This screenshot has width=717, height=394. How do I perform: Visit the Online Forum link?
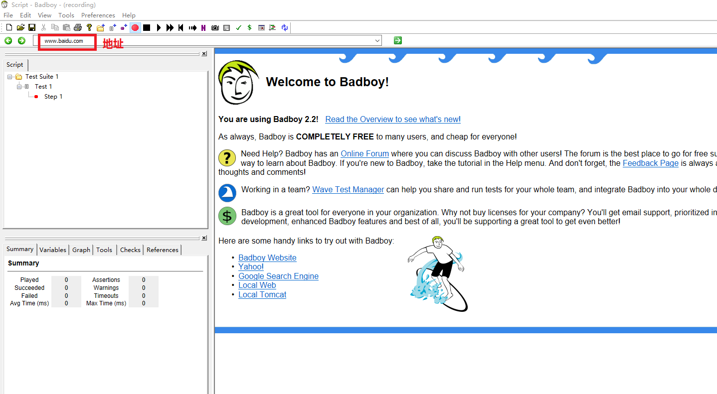coord(364,154)
